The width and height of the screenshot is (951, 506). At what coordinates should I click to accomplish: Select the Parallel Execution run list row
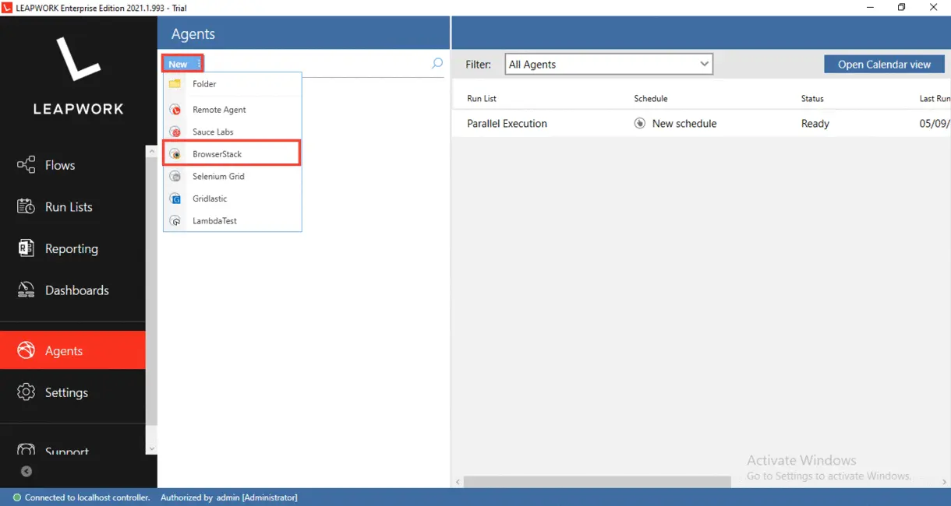(507, 124)
